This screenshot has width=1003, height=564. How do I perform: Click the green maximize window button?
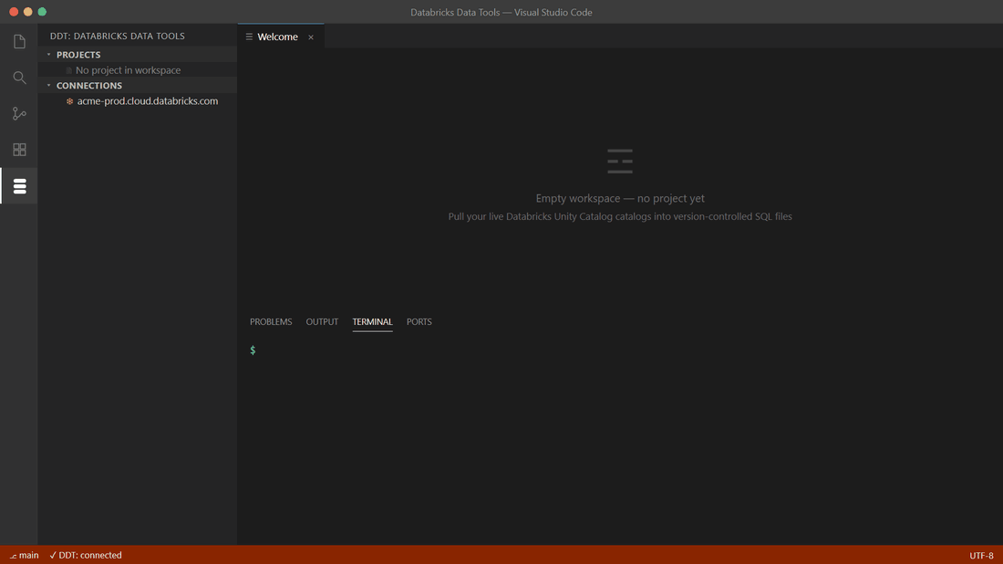pos(42,12)
